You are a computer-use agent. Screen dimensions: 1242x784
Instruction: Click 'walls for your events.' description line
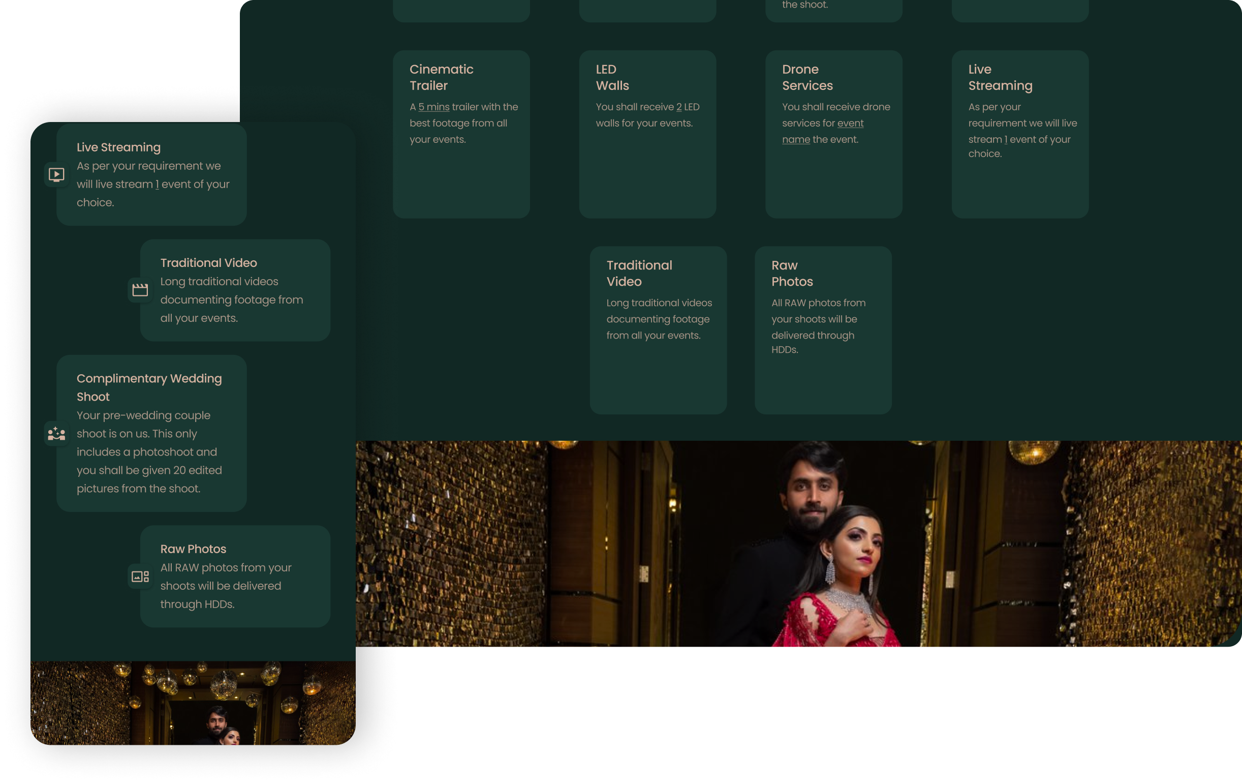644,123
